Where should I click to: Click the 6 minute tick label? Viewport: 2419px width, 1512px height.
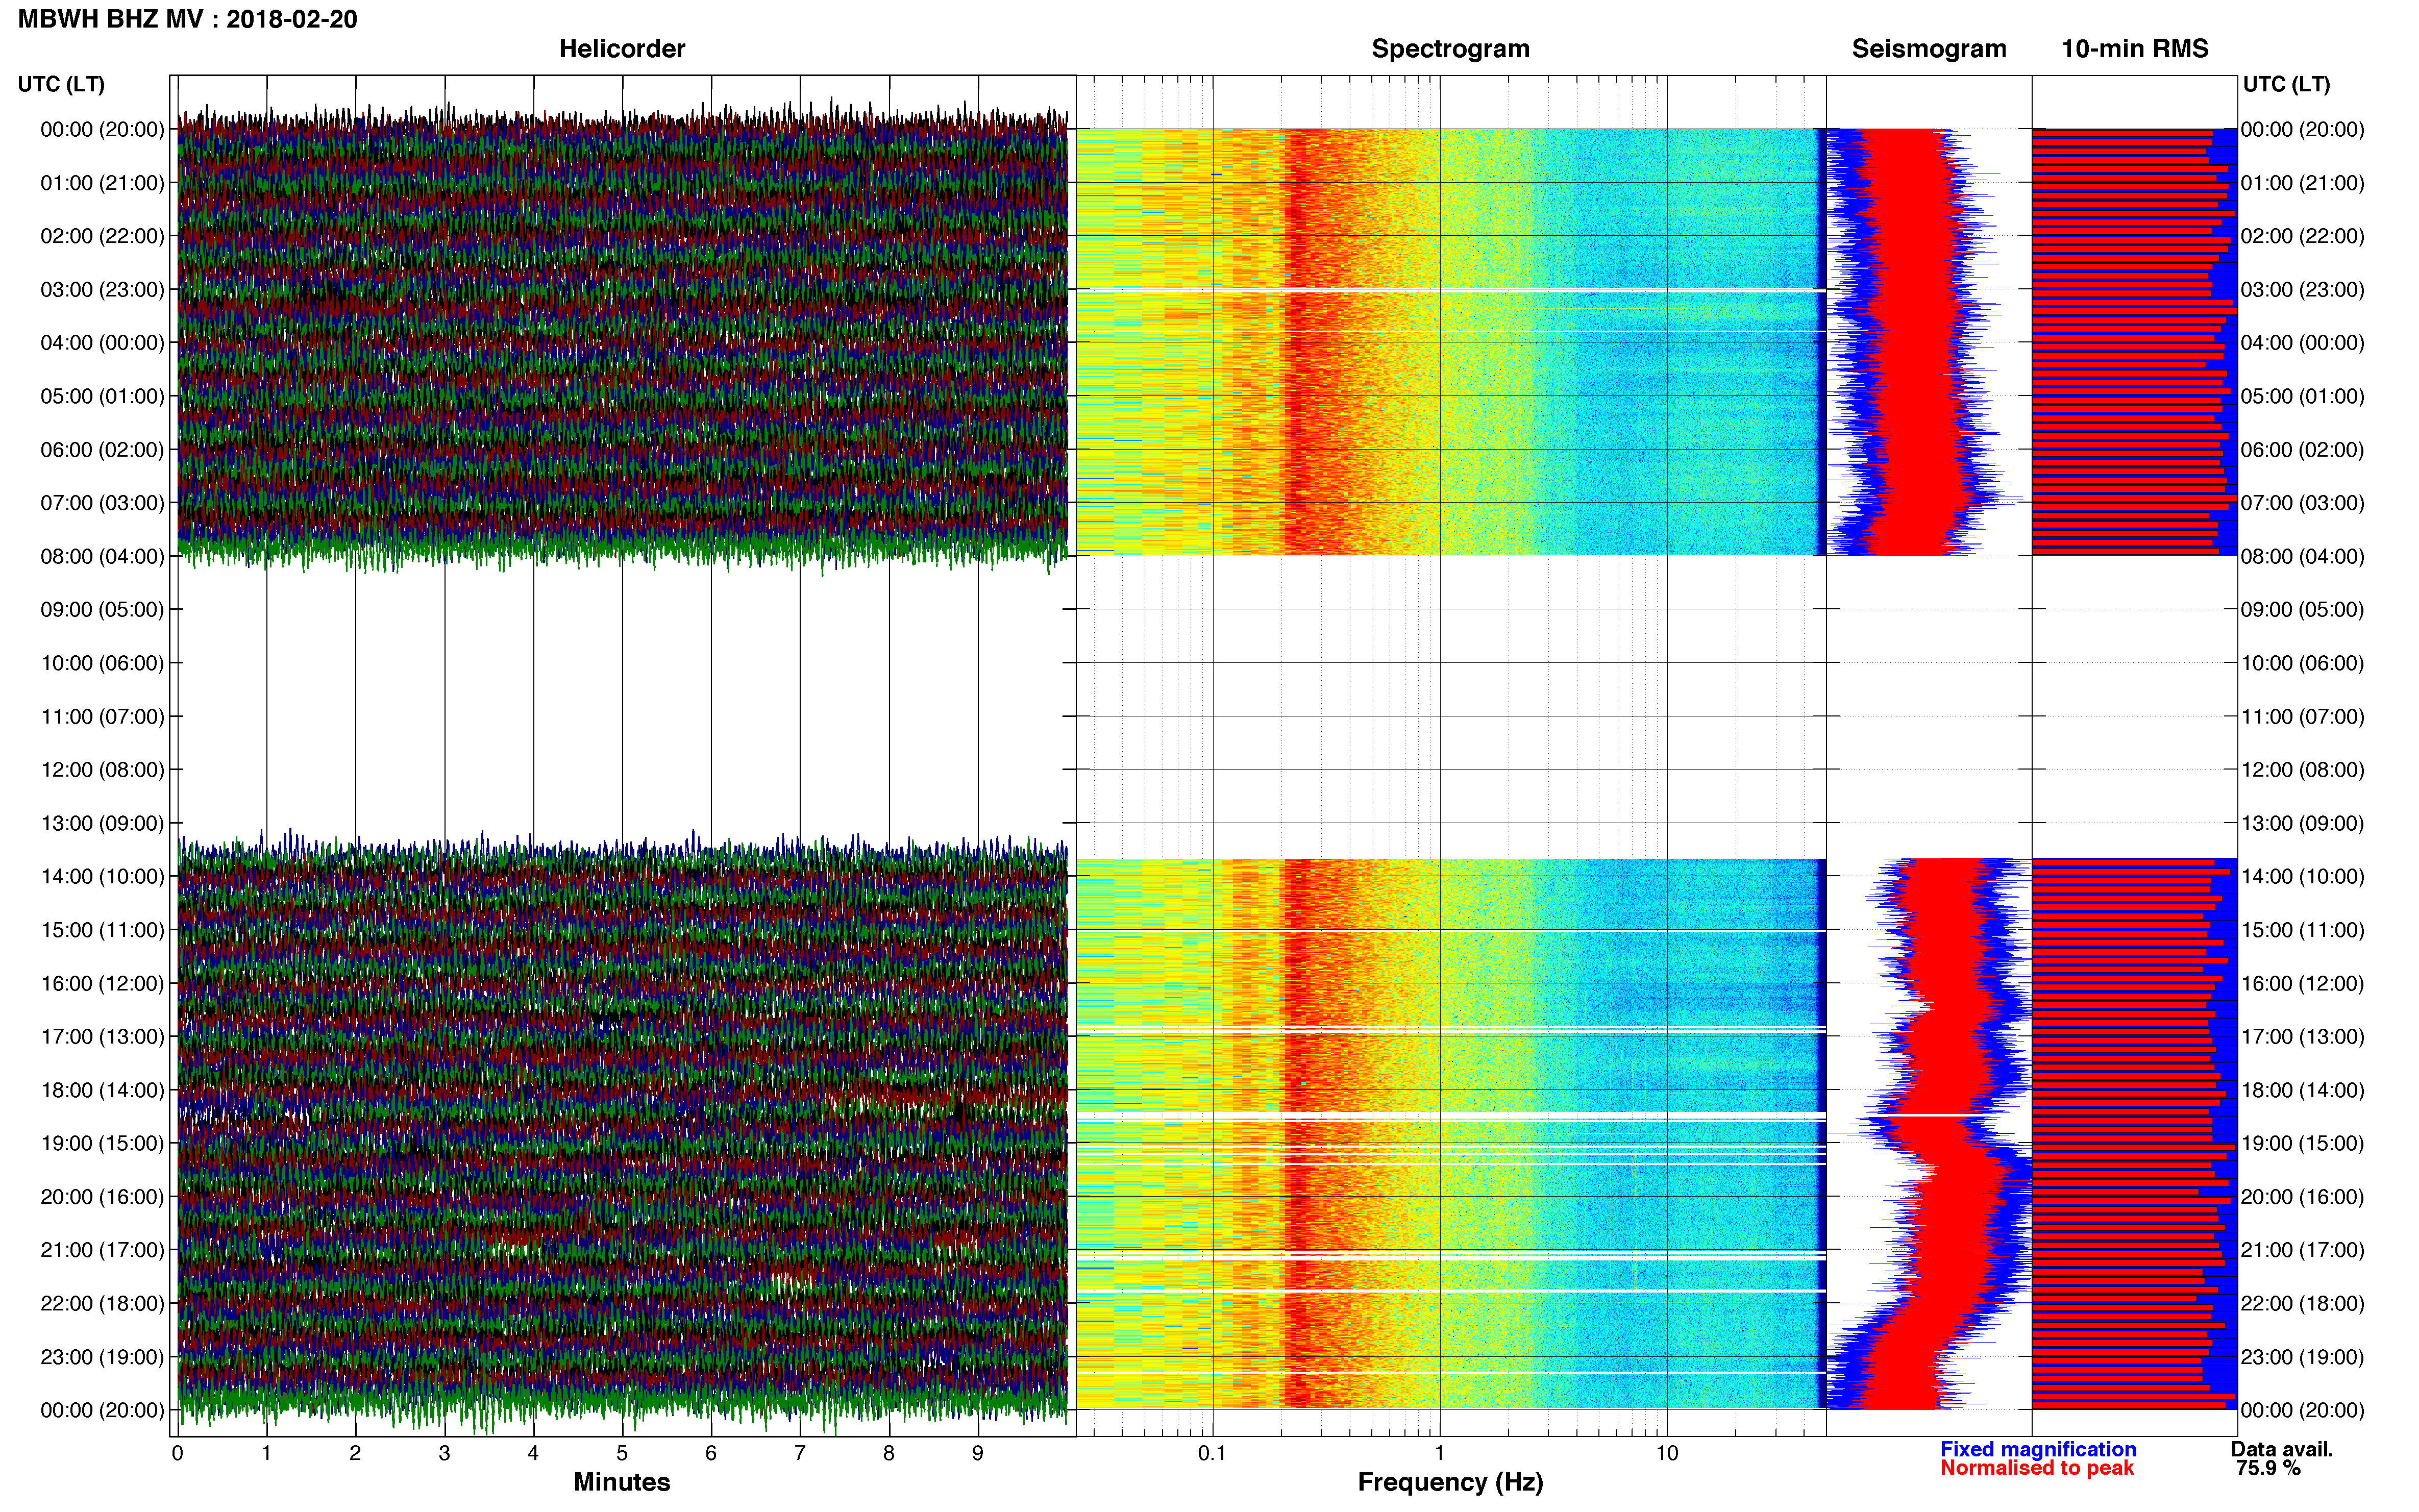tap(711, 1453)
